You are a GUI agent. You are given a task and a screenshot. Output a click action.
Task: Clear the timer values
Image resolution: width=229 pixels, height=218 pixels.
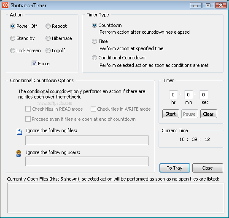[209, 114]
